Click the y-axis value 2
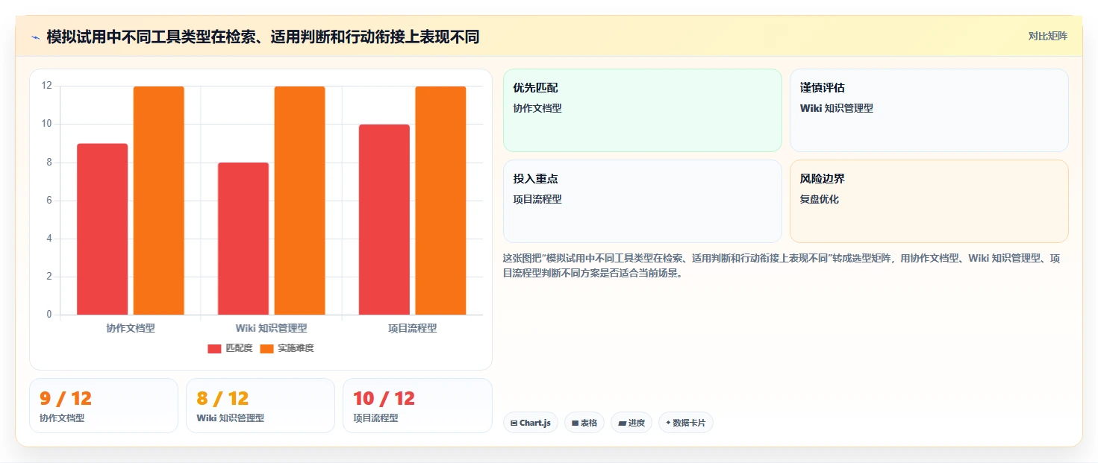Image resolution: width=1098 pixels, height=463 pixels. coord(49,276)
